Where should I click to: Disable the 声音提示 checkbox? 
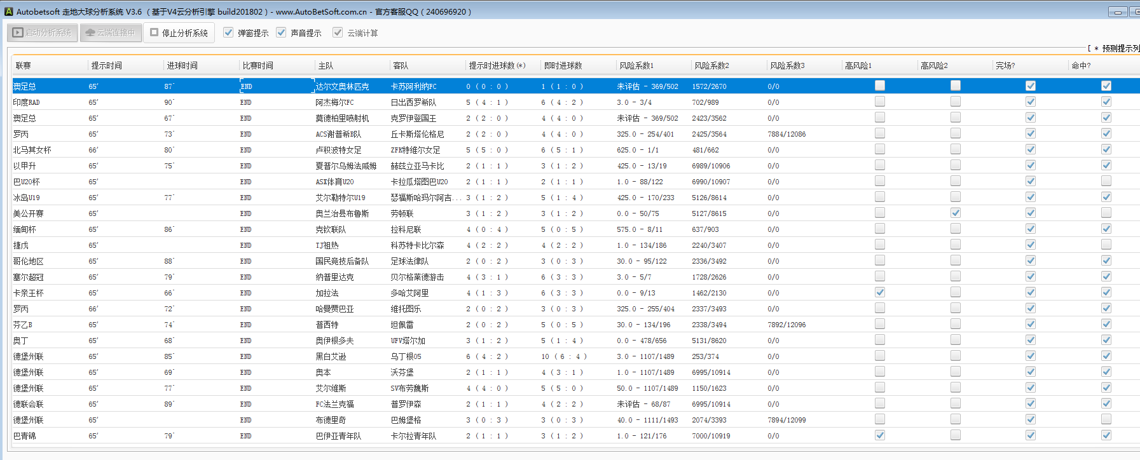[x=281, y=32]
